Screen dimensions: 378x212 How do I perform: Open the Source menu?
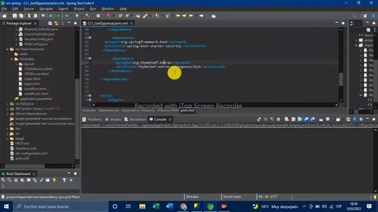point(29,9)
